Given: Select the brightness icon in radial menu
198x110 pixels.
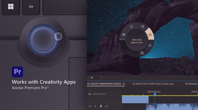Looking at the screenshot, I should [132, 27].
